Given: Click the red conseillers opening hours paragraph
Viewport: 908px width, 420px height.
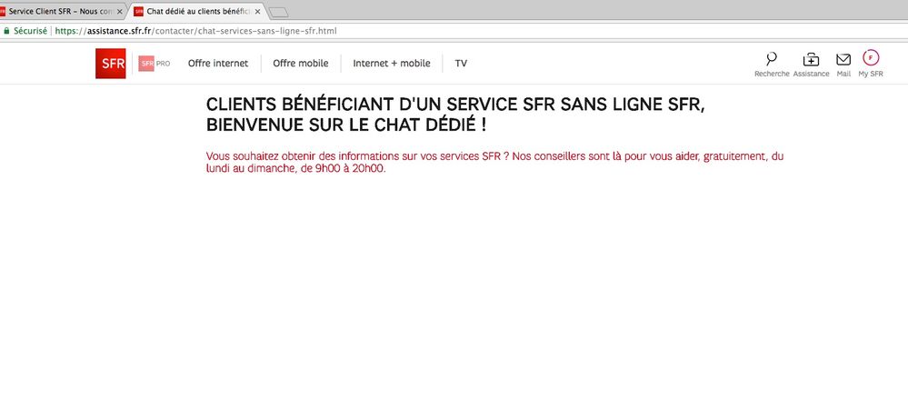Looking at the screenshot, I should point(494,162).
